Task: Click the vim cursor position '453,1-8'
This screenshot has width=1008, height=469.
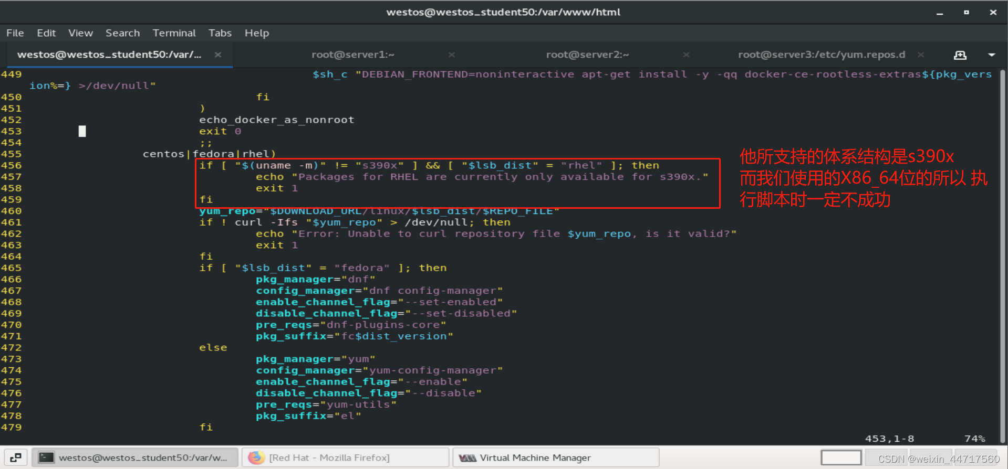Action: click(x=890, y=439)
